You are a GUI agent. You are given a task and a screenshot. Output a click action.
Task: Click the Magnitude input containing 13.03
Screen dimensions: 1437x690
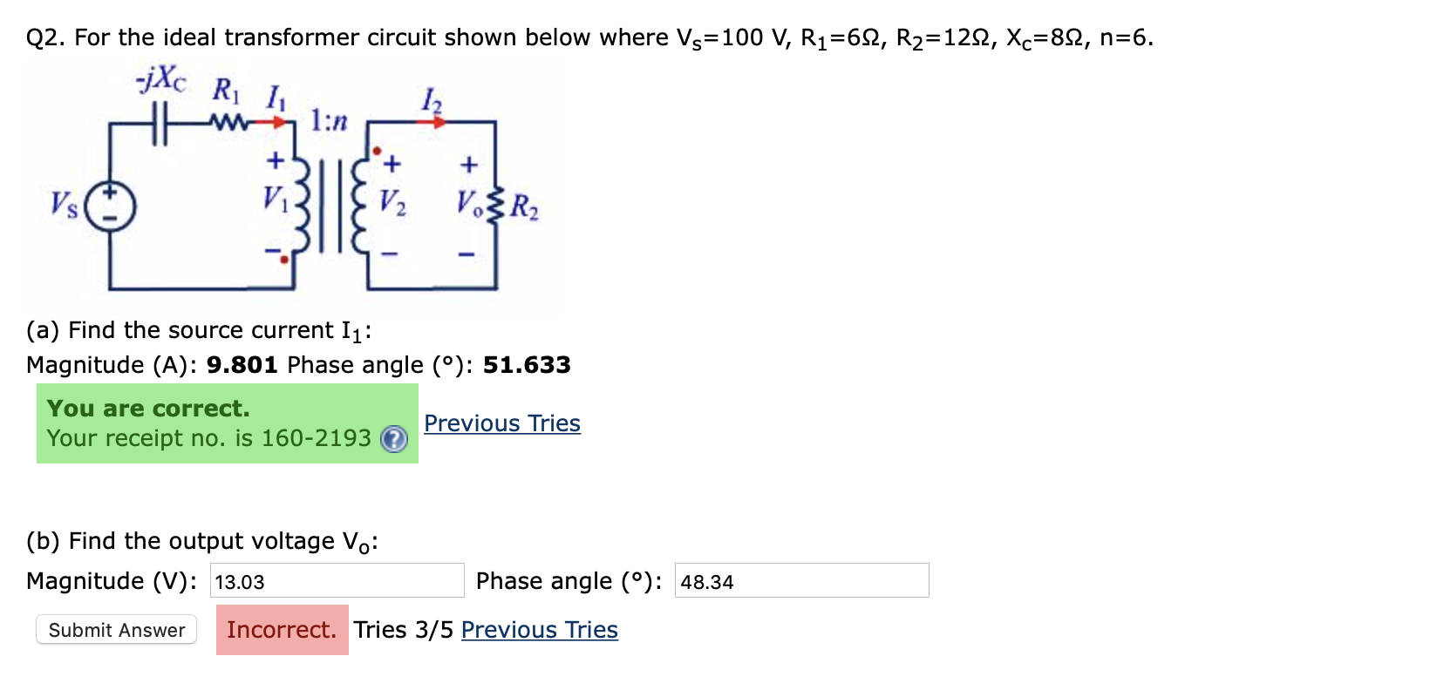338,580
